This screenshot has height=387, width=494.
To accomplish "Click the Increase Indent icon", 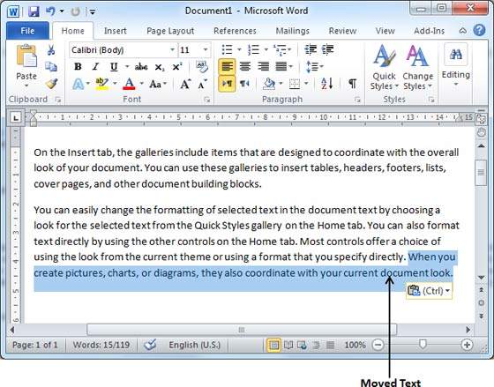I will point(327,49).
